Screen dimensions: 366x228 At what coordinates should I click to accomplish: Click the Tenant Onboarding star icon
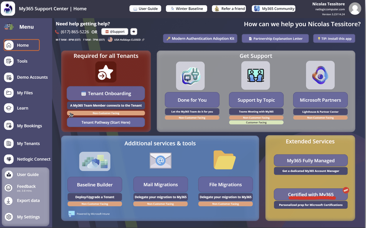106,72
